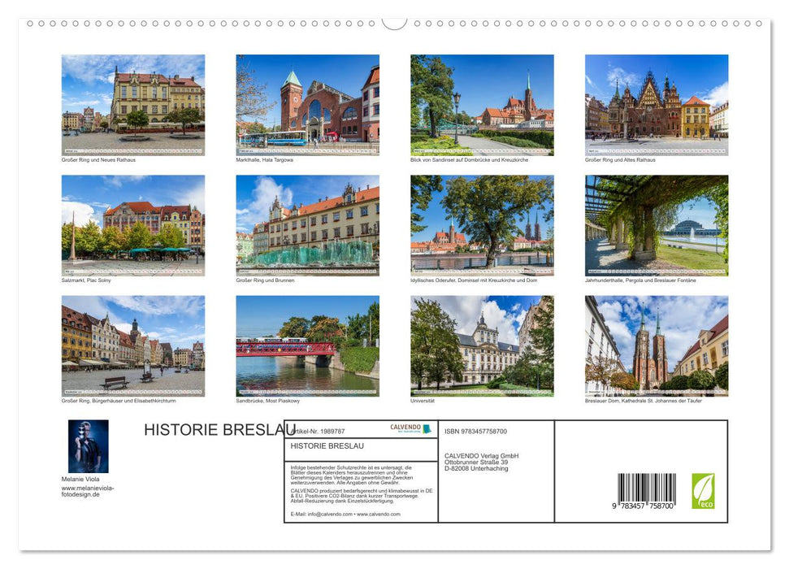Image resolution: width=789 pixels, height=569 pixels.
Task: Click the ISBN 9783457758700 entry
Action: click(x=475, y=430)
